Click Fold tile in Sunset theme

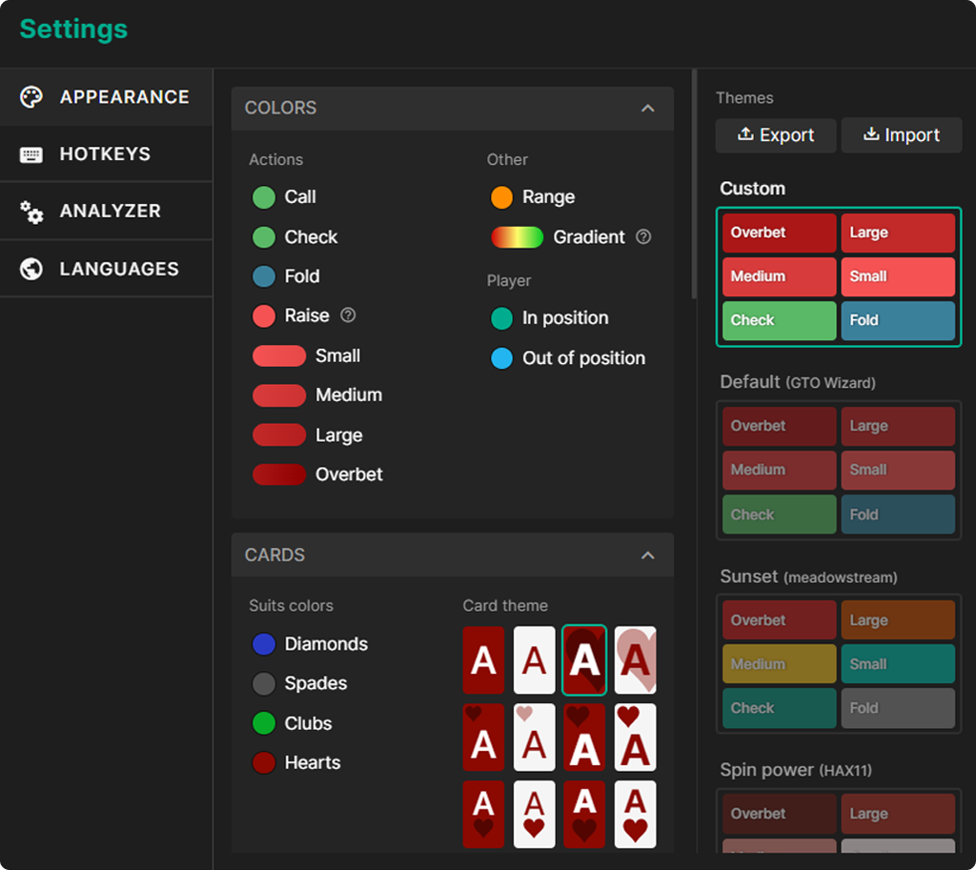coord(898,708)
